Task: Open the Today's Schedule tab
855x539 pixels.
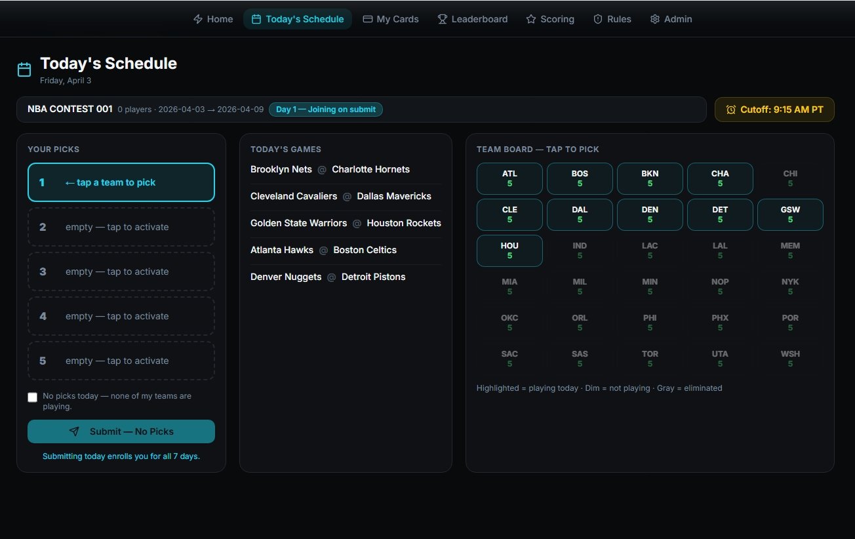Action: coord(298,19)
